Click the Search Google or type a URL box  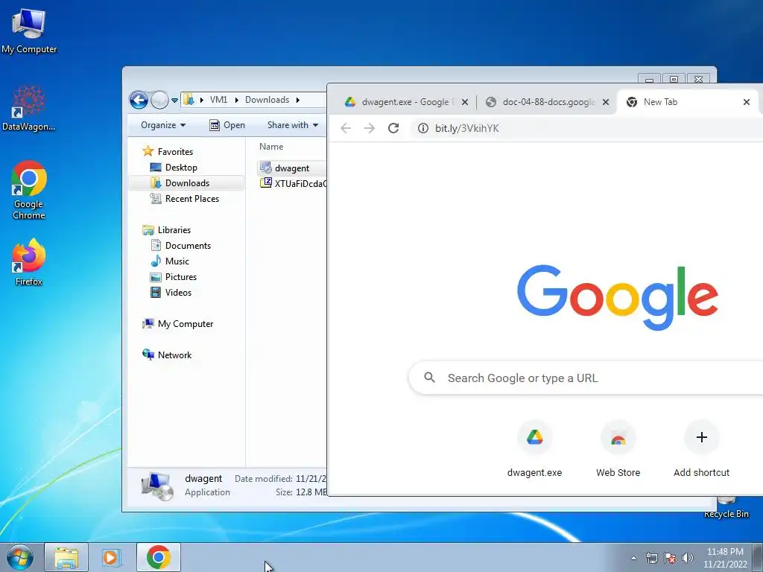(586, 378)
